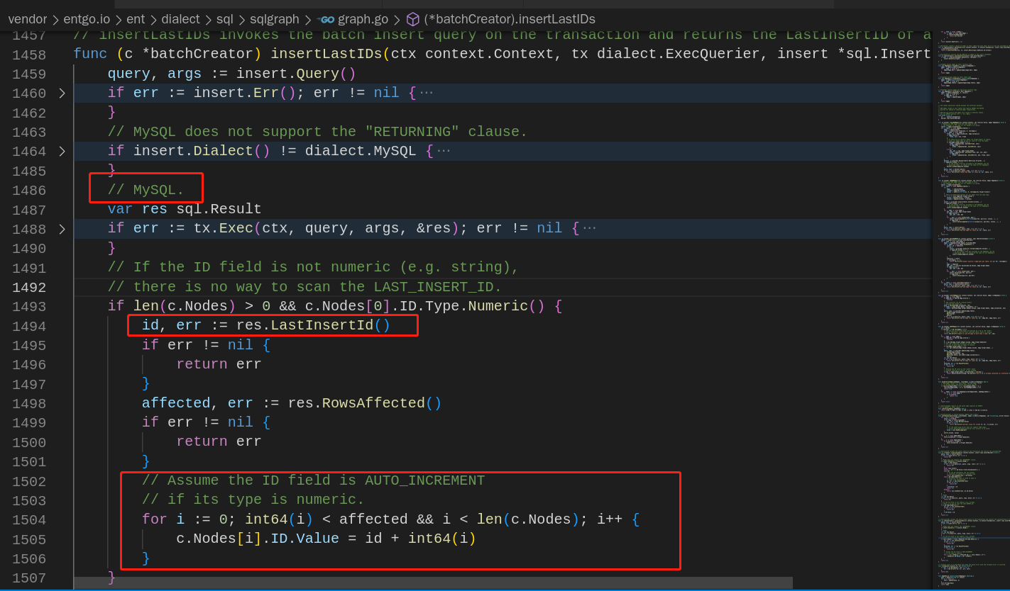The height and width of the screenshot is (591, 1010).
Task: Click the "// MySQL." comment
Action: coord(146,190)
